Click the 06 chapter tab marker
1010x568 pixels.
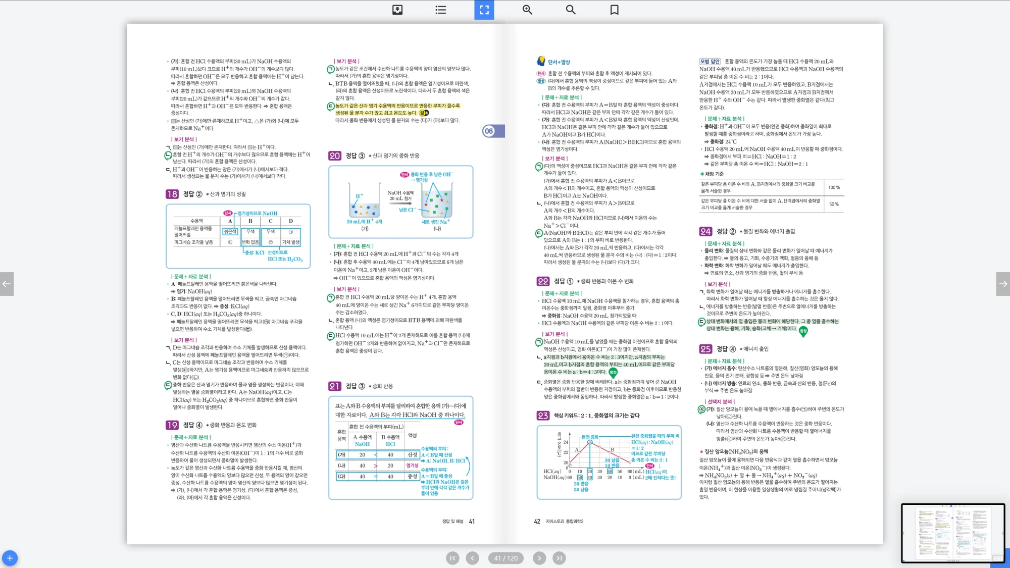490,131
